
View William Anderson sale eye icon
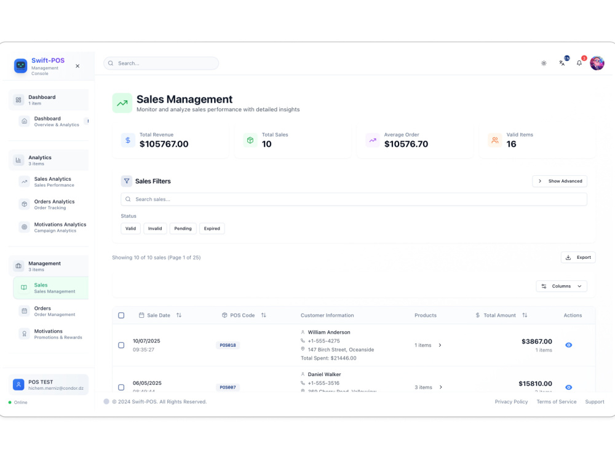tap(569, 345)
